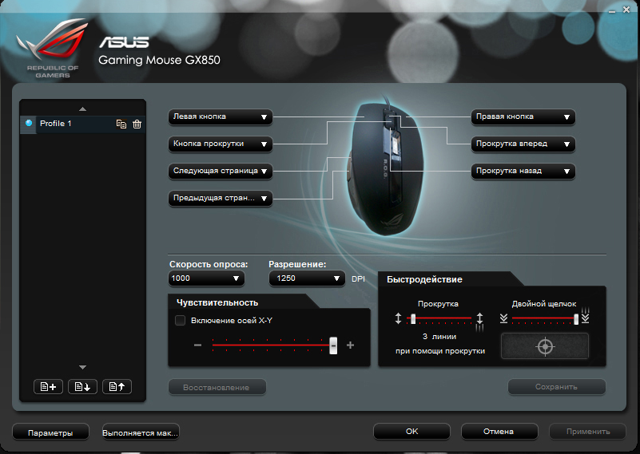Click the Чувствительность sensitivity slider handle
This screenshot has height=454, width=640.
[333, 345]
